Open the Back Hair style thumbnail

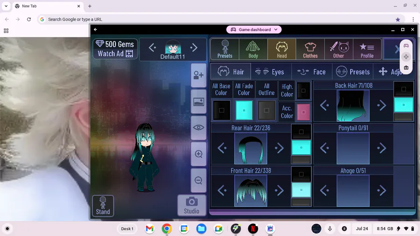[x=353, y=105]
